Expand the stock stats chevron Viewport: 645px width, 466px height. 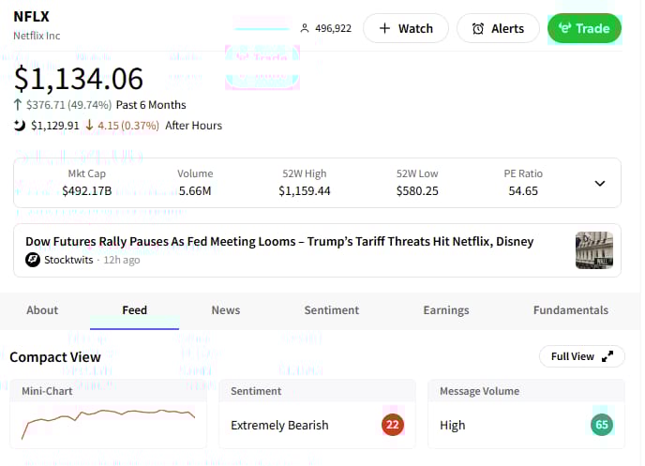(x=600, y=183)
